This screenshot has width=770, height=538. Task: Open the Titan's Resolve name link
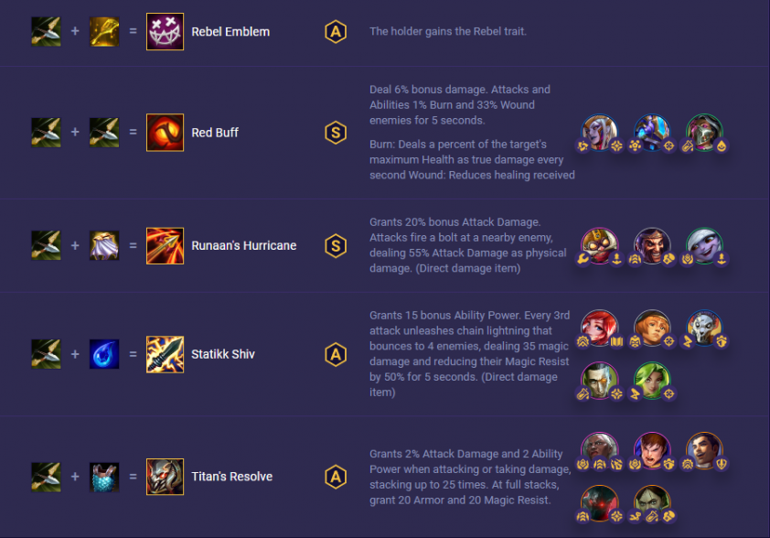231,477
